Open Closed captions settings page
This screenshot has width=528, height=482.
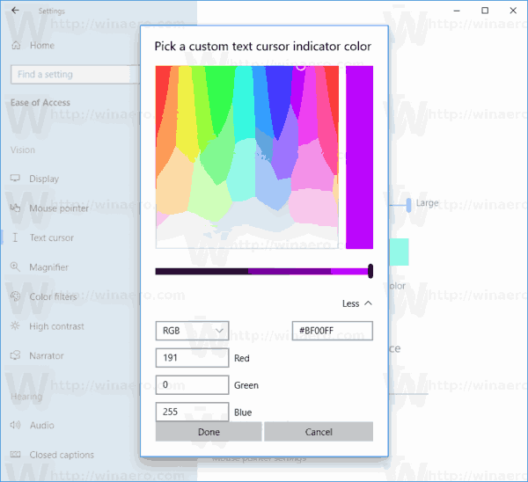pyautogui.click(x=62, y=455)
